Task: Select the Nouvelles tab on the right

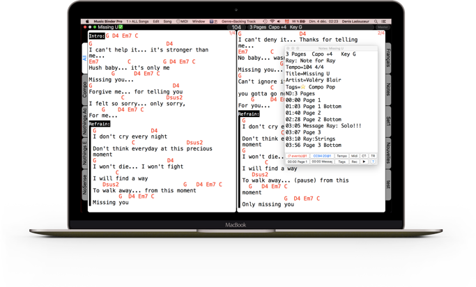Action: (x=388, y=153)
